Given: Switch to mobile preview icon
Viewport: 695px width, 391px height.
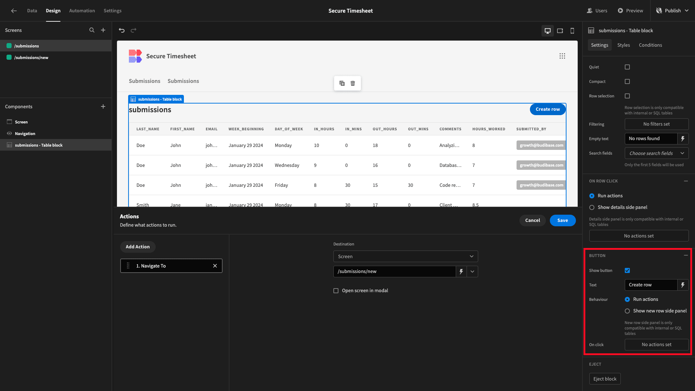Looking at the screenshot, I should pos(572,31).
